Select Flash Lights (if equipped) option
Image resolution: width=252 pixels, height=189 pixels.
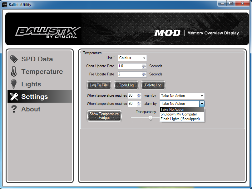tap(182, 119)
